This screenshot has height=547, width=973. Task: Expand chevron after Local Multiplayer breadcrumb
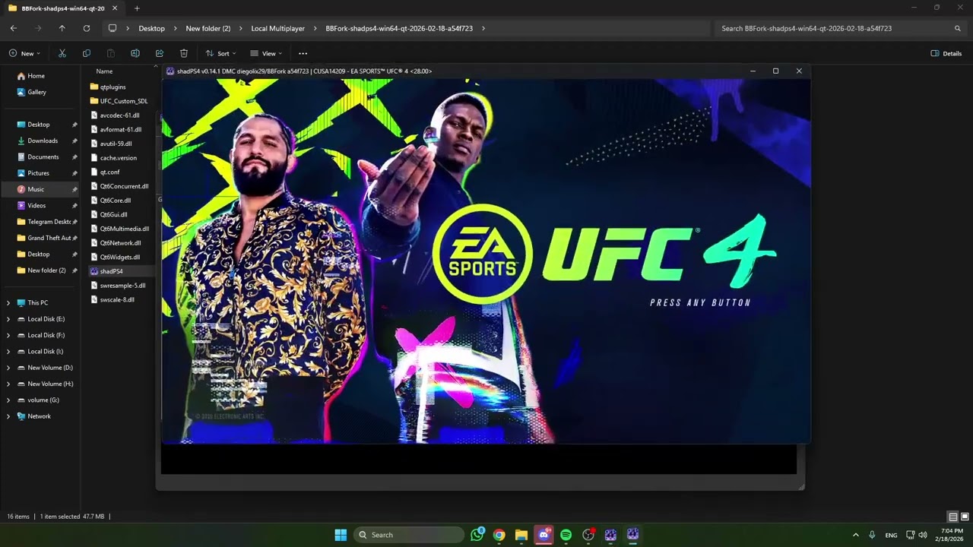(315, 28)
